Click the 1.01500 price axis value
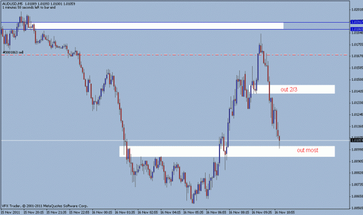This screenshot has height=215, width=363. 357,80
